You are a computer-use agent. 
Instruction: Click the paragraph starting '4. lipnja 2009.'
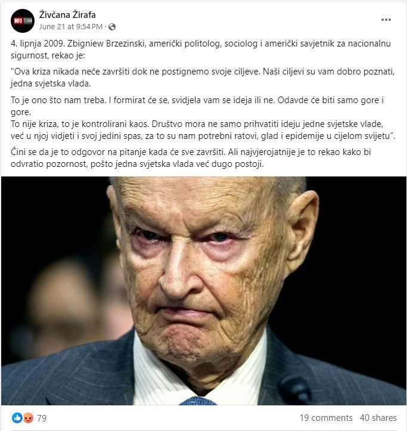tap(201, 49)
